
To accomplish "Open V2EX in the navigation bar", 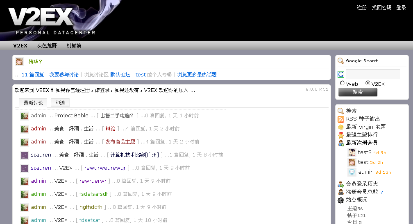I will [x=20, y=45].
